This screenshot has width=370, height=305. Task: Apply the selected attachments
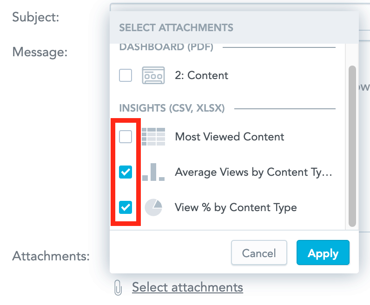pos(323,253)
